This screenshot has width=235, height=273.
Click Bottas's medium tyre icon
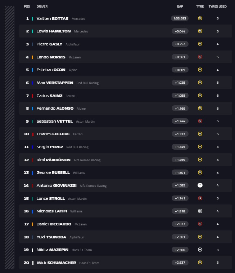pyautogui.click(x=200, y=18)
